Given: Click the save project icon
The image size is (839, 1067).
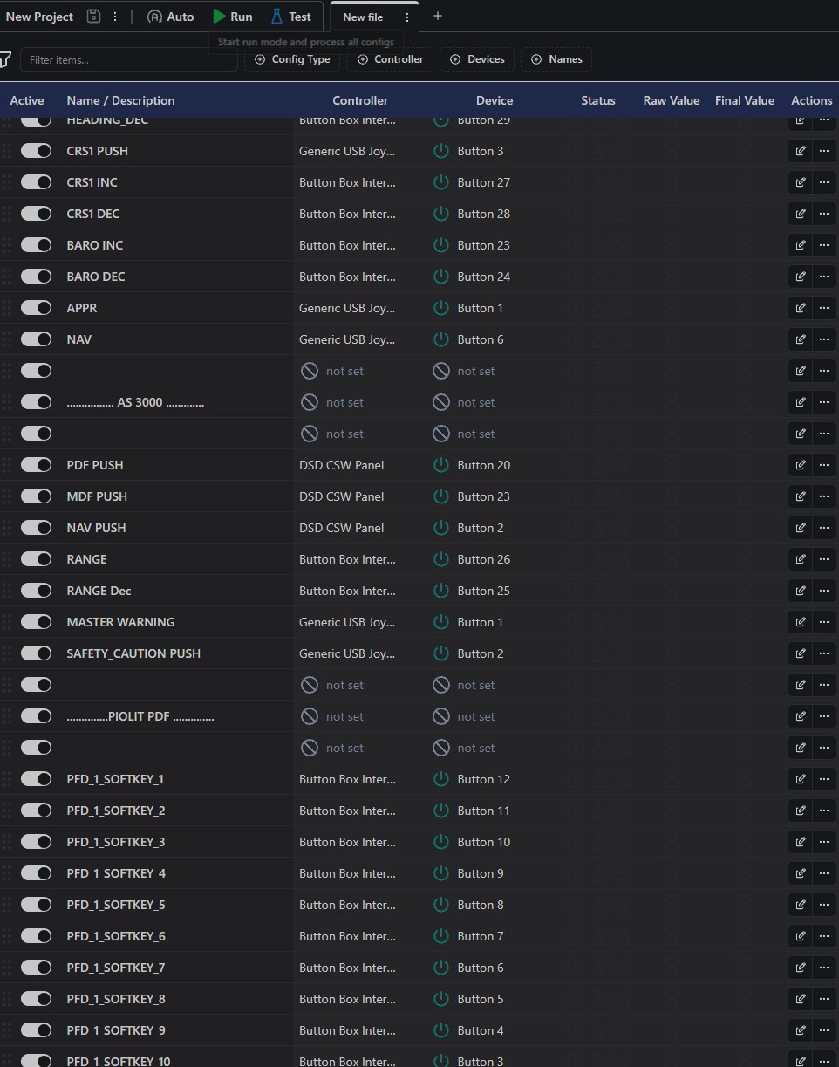Looking at the screenshot, I should click(94, 17).
